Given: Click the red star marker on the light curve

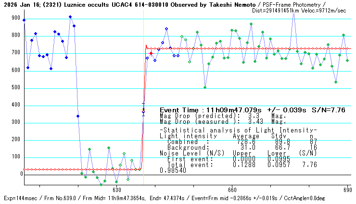Looking at the screenshot, I should (151, 53).
